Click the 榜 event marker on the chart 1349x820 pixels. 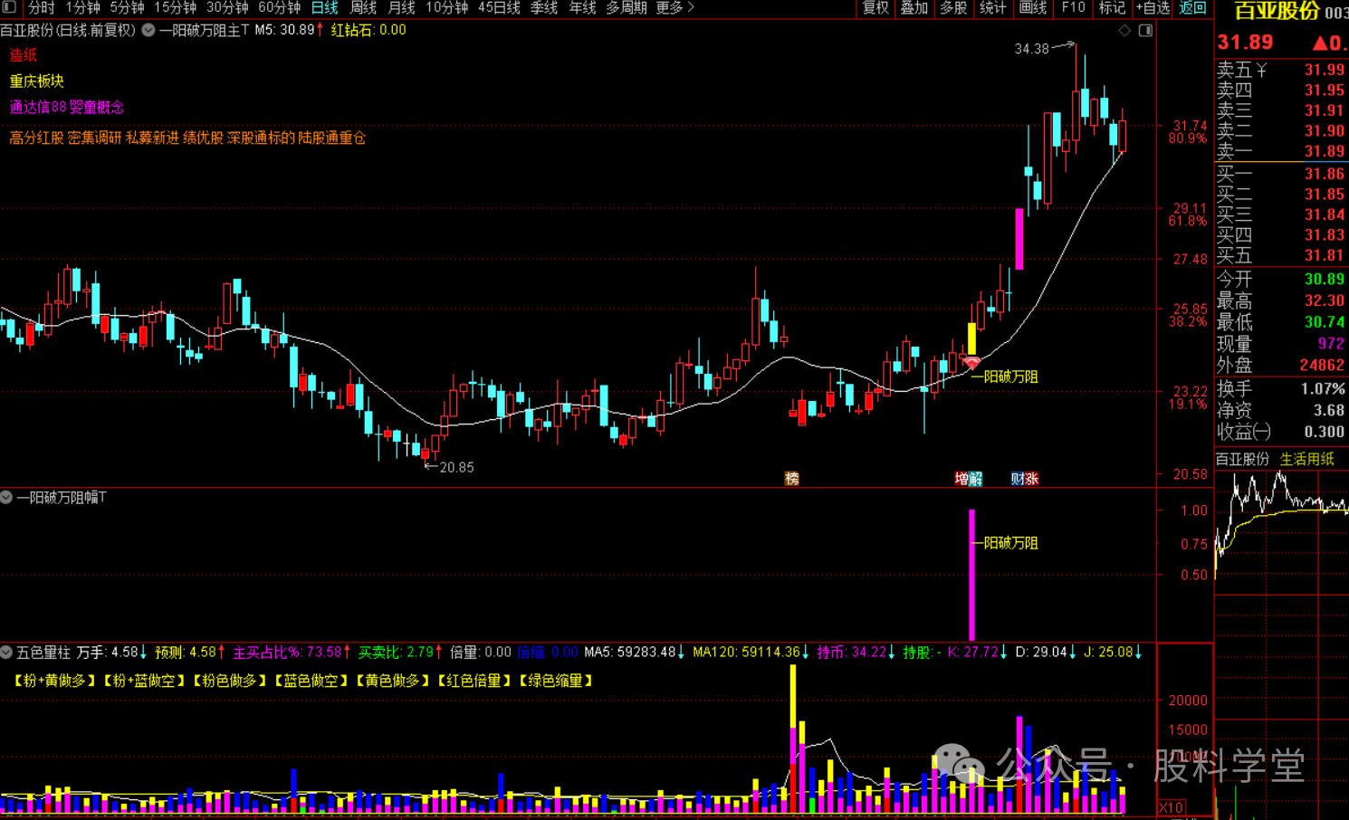792,479
